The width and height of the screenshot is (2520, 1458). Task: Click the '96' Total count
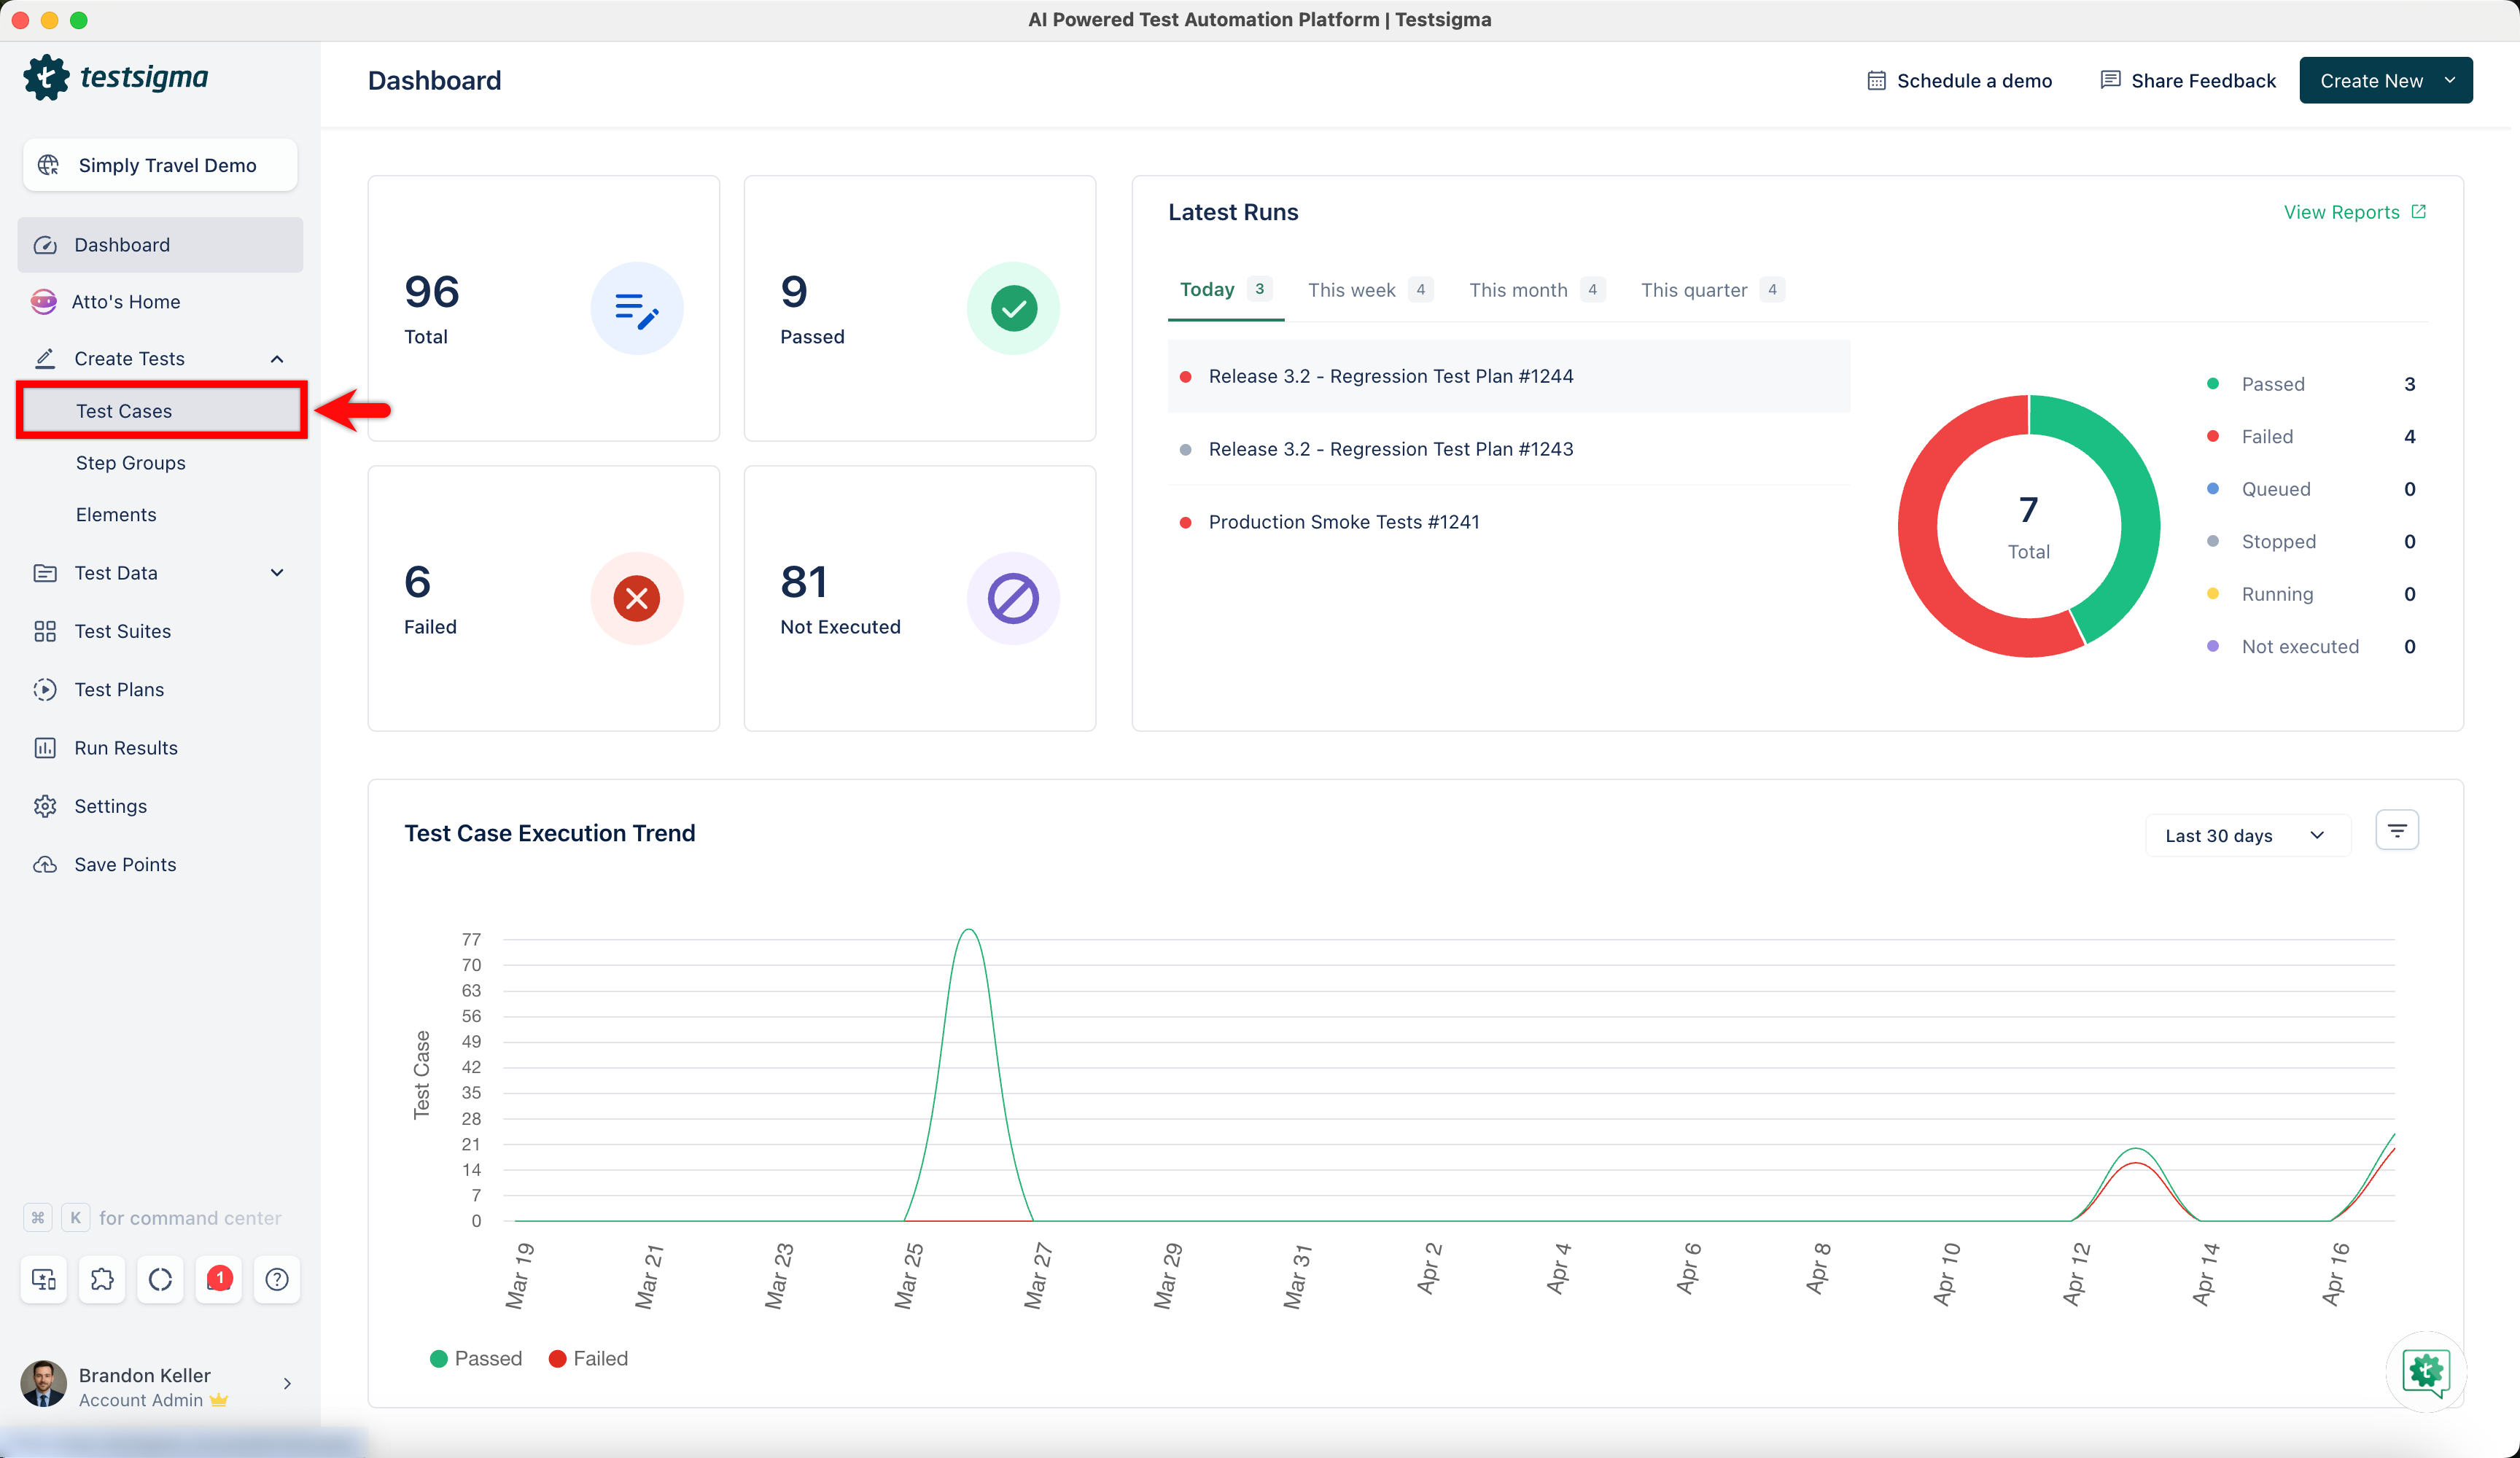pyautogui.click(x=432, y=292)
